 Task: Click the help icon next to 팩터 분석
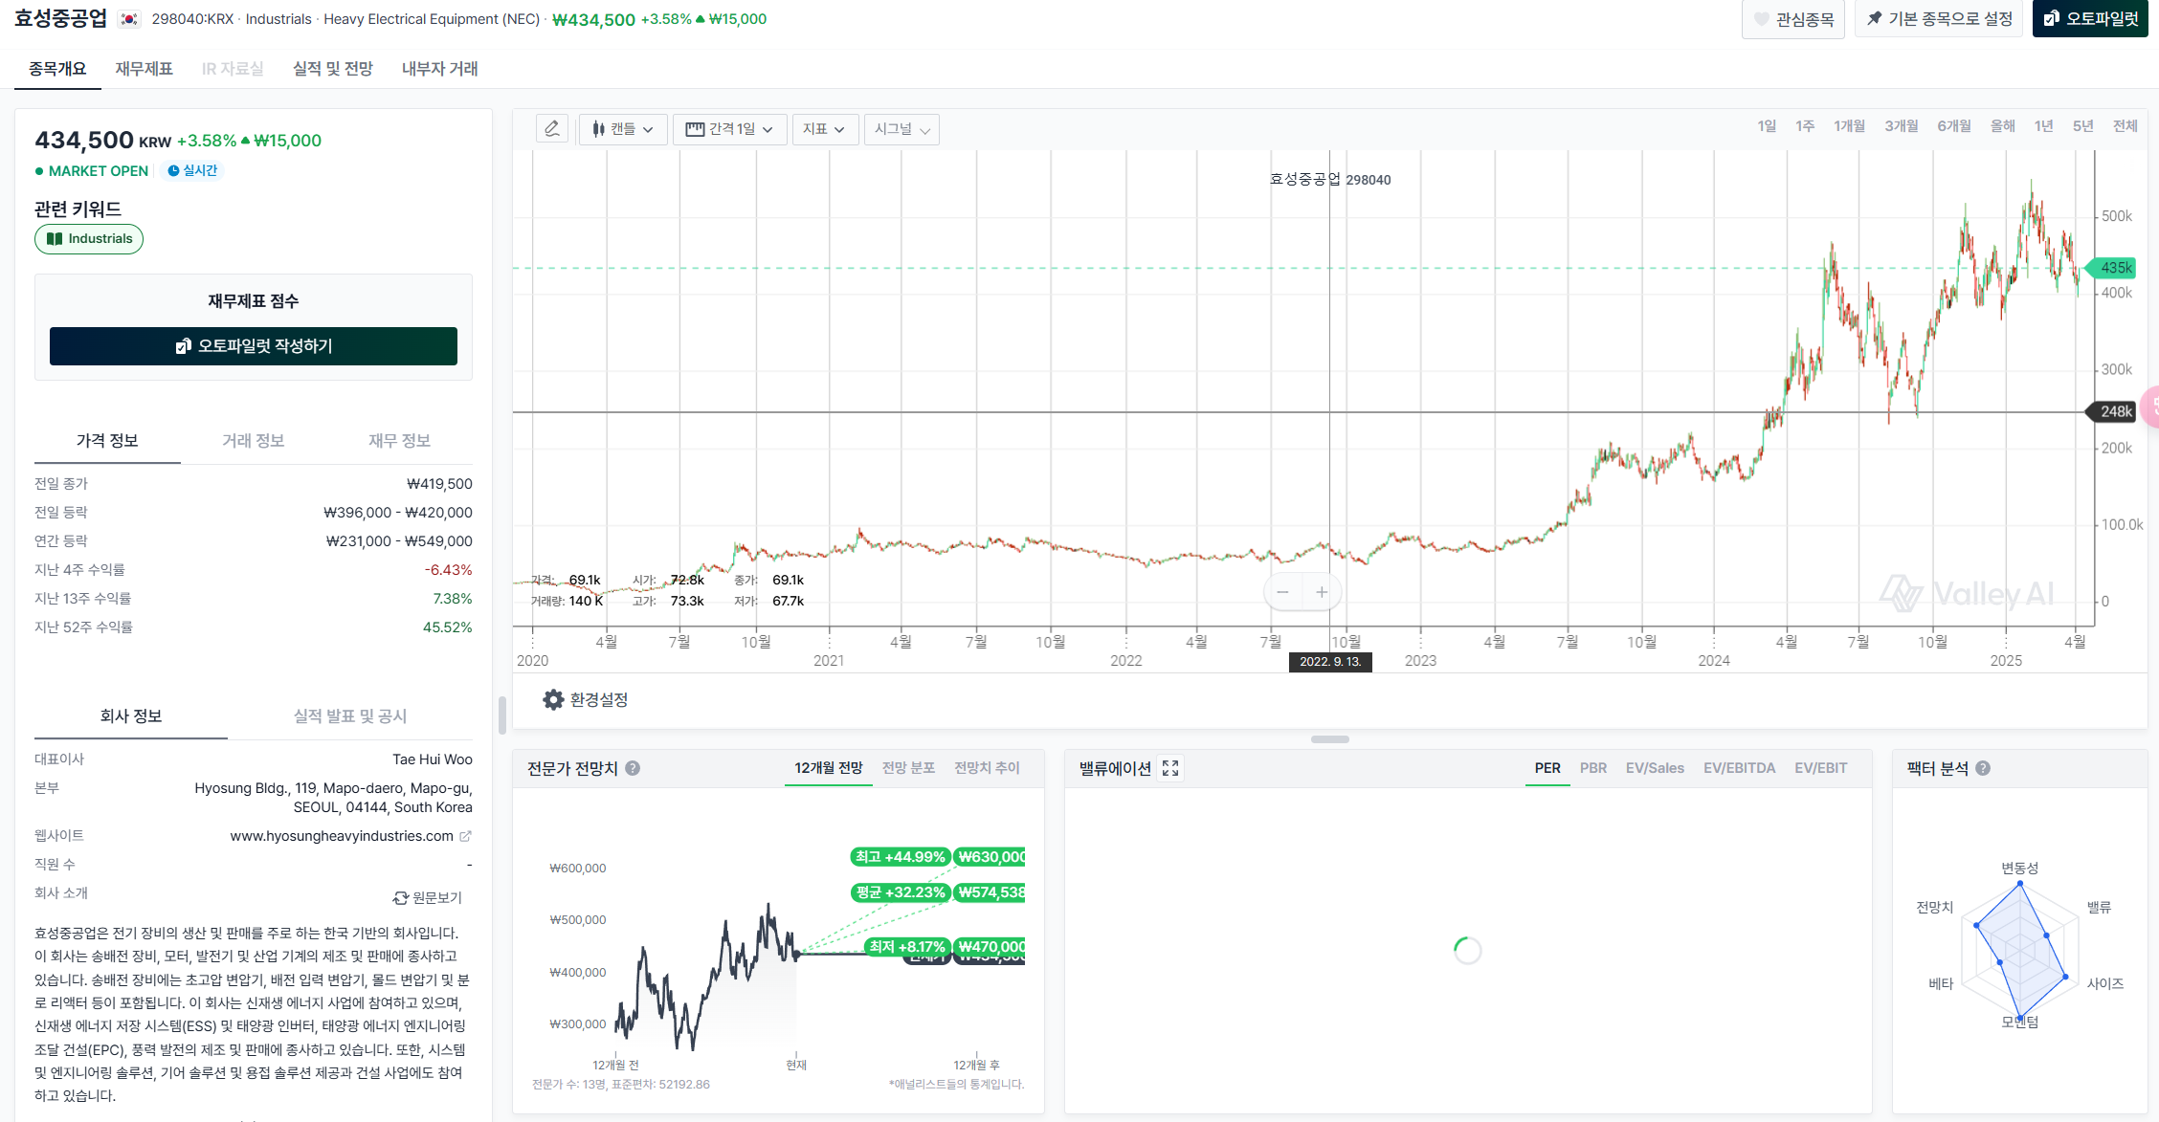click(x=1983, y=768)
